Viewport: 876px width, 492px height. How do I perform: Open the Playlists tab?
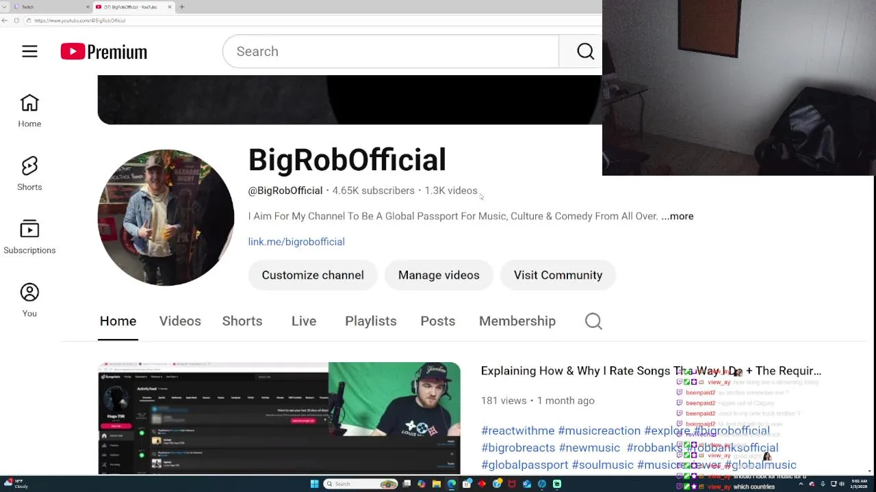(371, 321)
